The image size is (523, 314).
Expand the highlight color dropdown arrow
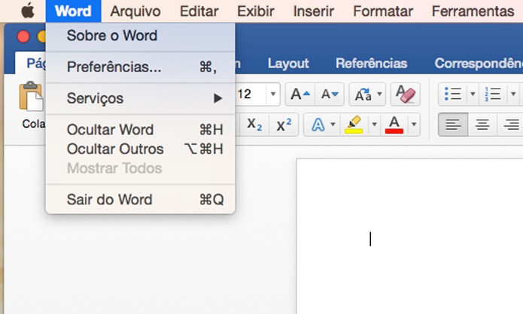point(374,125)
